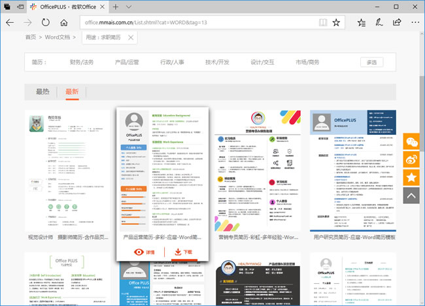Open the 首页 breadcrumb link

pyautogui.click(x=31, y=37)
